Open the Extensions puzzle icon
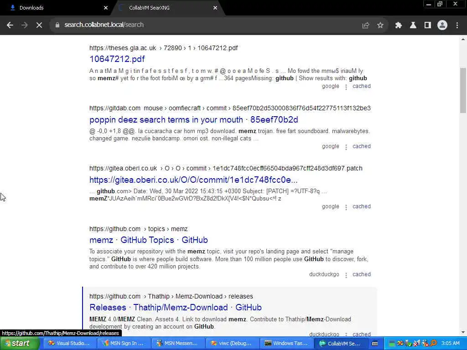 (399, 26)
